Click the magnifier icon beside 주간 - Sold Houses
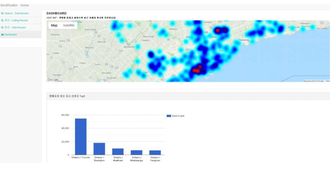This screenshot has width=331, height=169. [3, 28]
